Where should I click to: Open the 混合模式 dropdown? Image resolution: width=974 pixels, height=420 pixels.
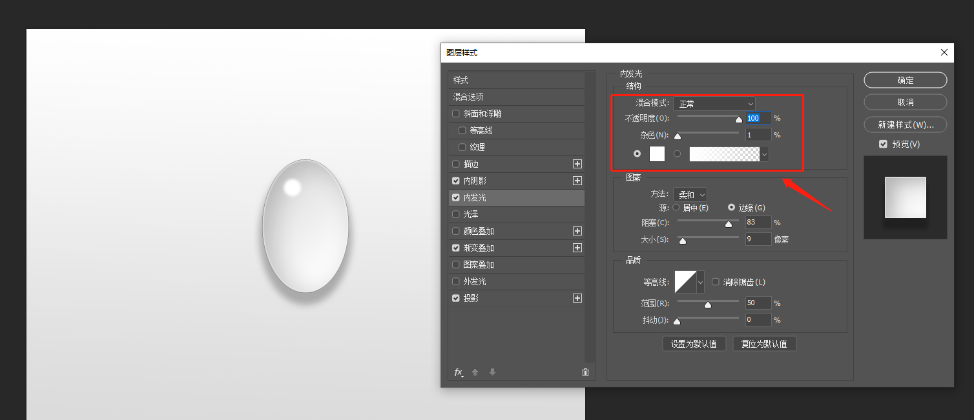pyautogui.click(x=714, y=103)
